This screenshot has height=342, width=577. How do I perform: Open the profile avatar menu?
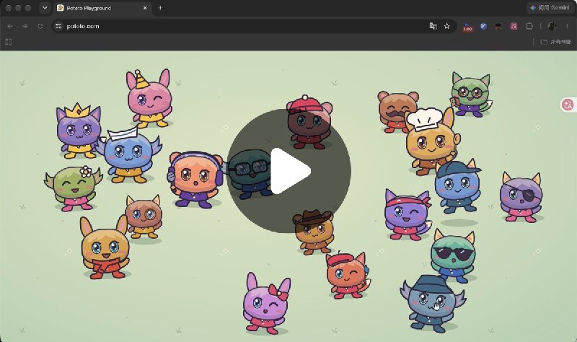click(552, 26)
